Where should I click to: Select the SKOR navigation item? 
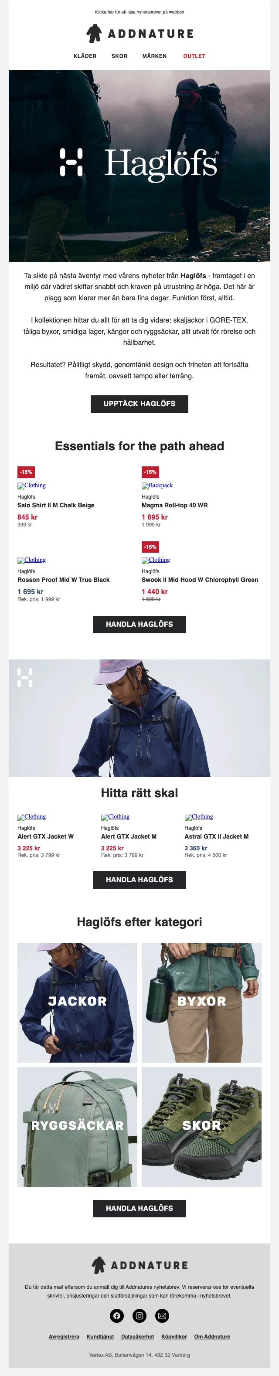point(119,56)
